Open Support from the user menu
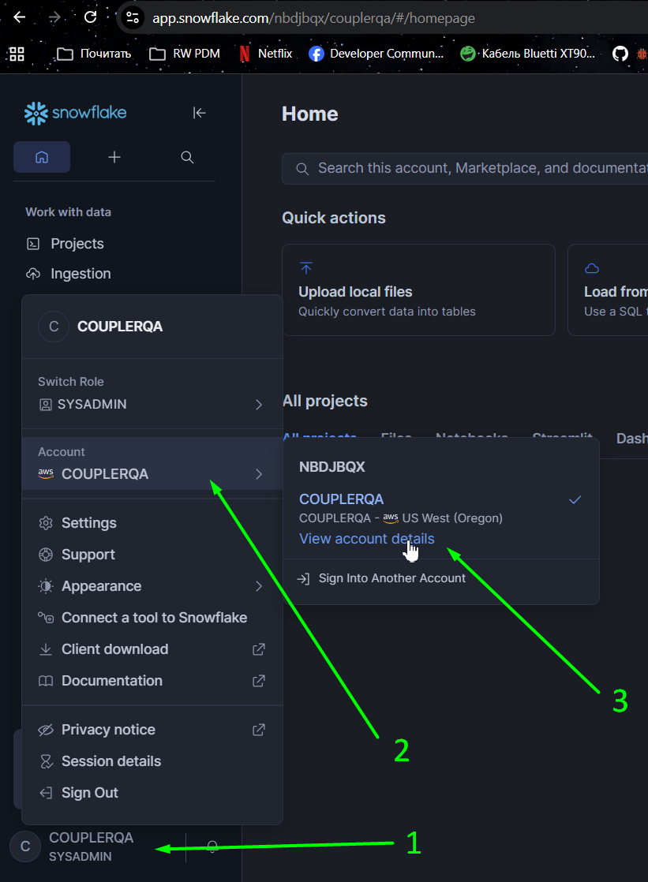Viewport: 648px width, 882px height. pos(152,554)
